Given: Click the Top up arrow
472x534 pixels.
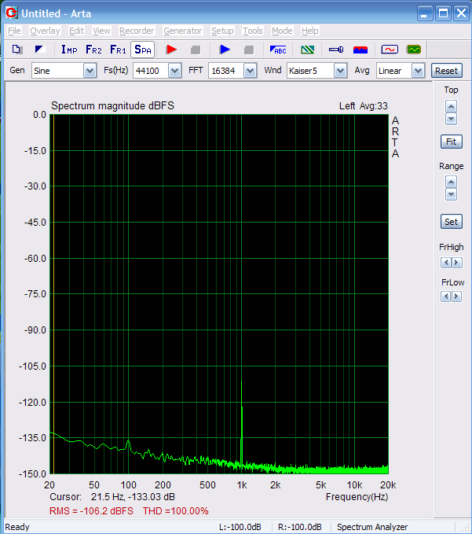Looking at the screenshot, I should pos(451,107).
